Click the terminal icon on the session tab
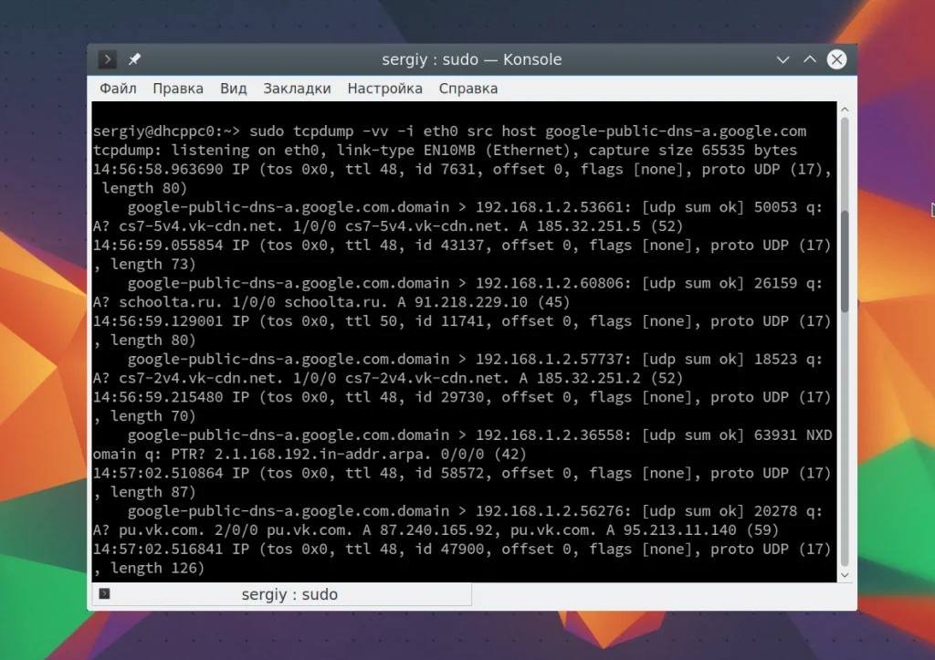The height and width of the screenshot is (660, 935). tap(104, 593)
